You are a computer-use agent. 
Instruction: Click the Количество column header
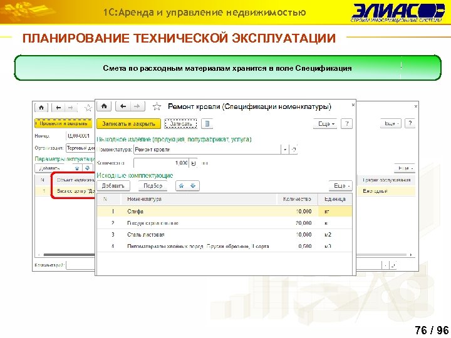(x=297, y=199)
